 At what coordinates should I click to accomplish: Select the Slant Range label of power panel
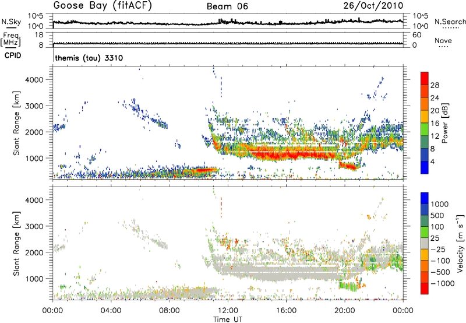(x=16, y=123)
